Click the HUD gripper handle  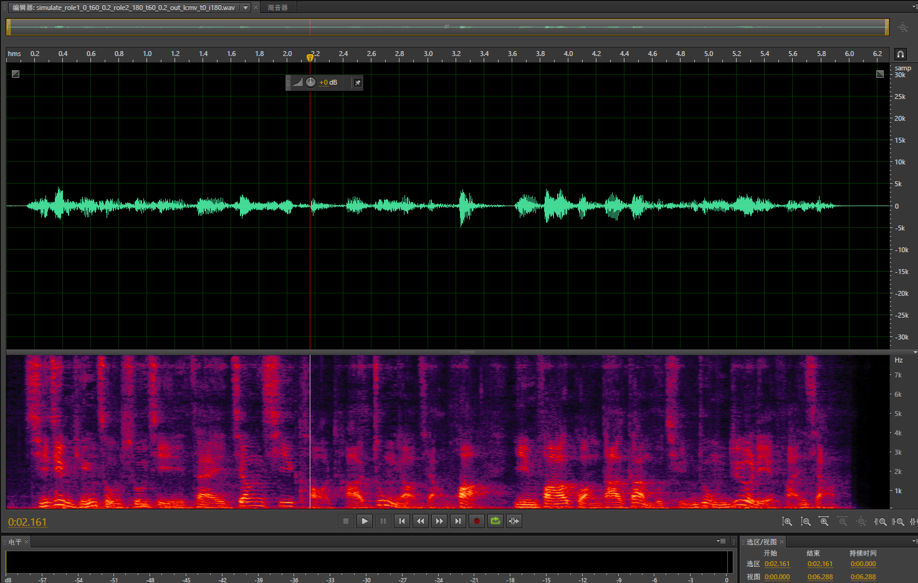pyautogui.click(x=288, y=83)
